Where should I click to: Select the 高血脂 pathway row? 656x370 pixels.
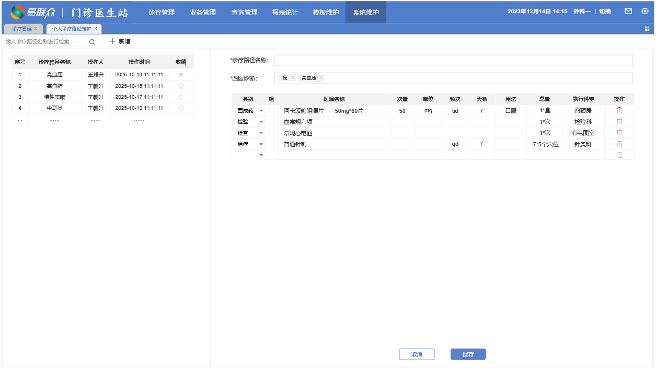pos(103,86)
